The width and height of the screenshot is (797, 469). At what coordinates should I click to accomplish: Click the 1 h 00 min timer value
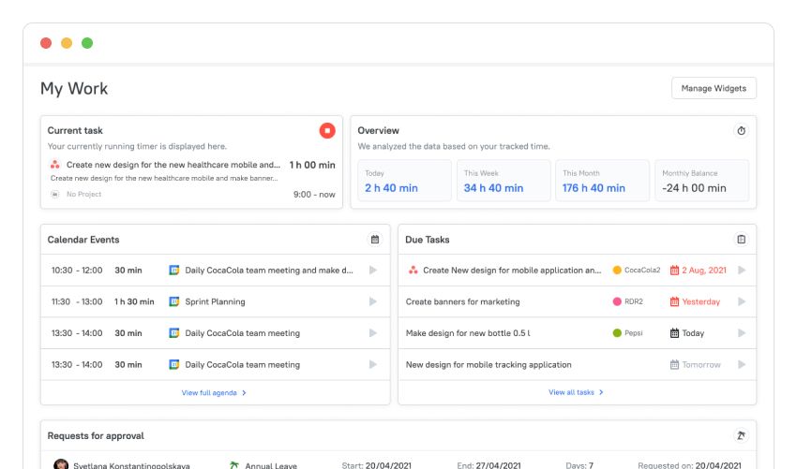[x=312, y=165]
